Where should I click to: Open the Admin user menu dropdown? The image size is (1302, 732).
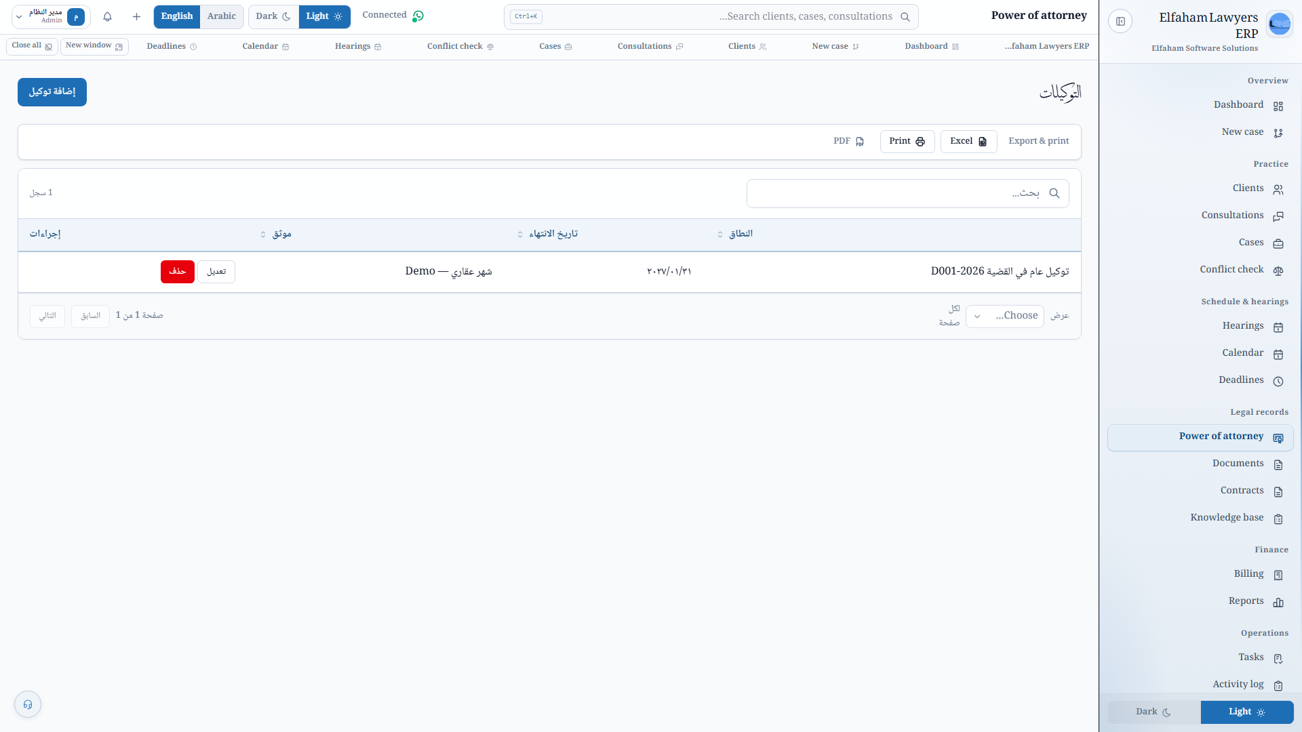pos(51,16)
